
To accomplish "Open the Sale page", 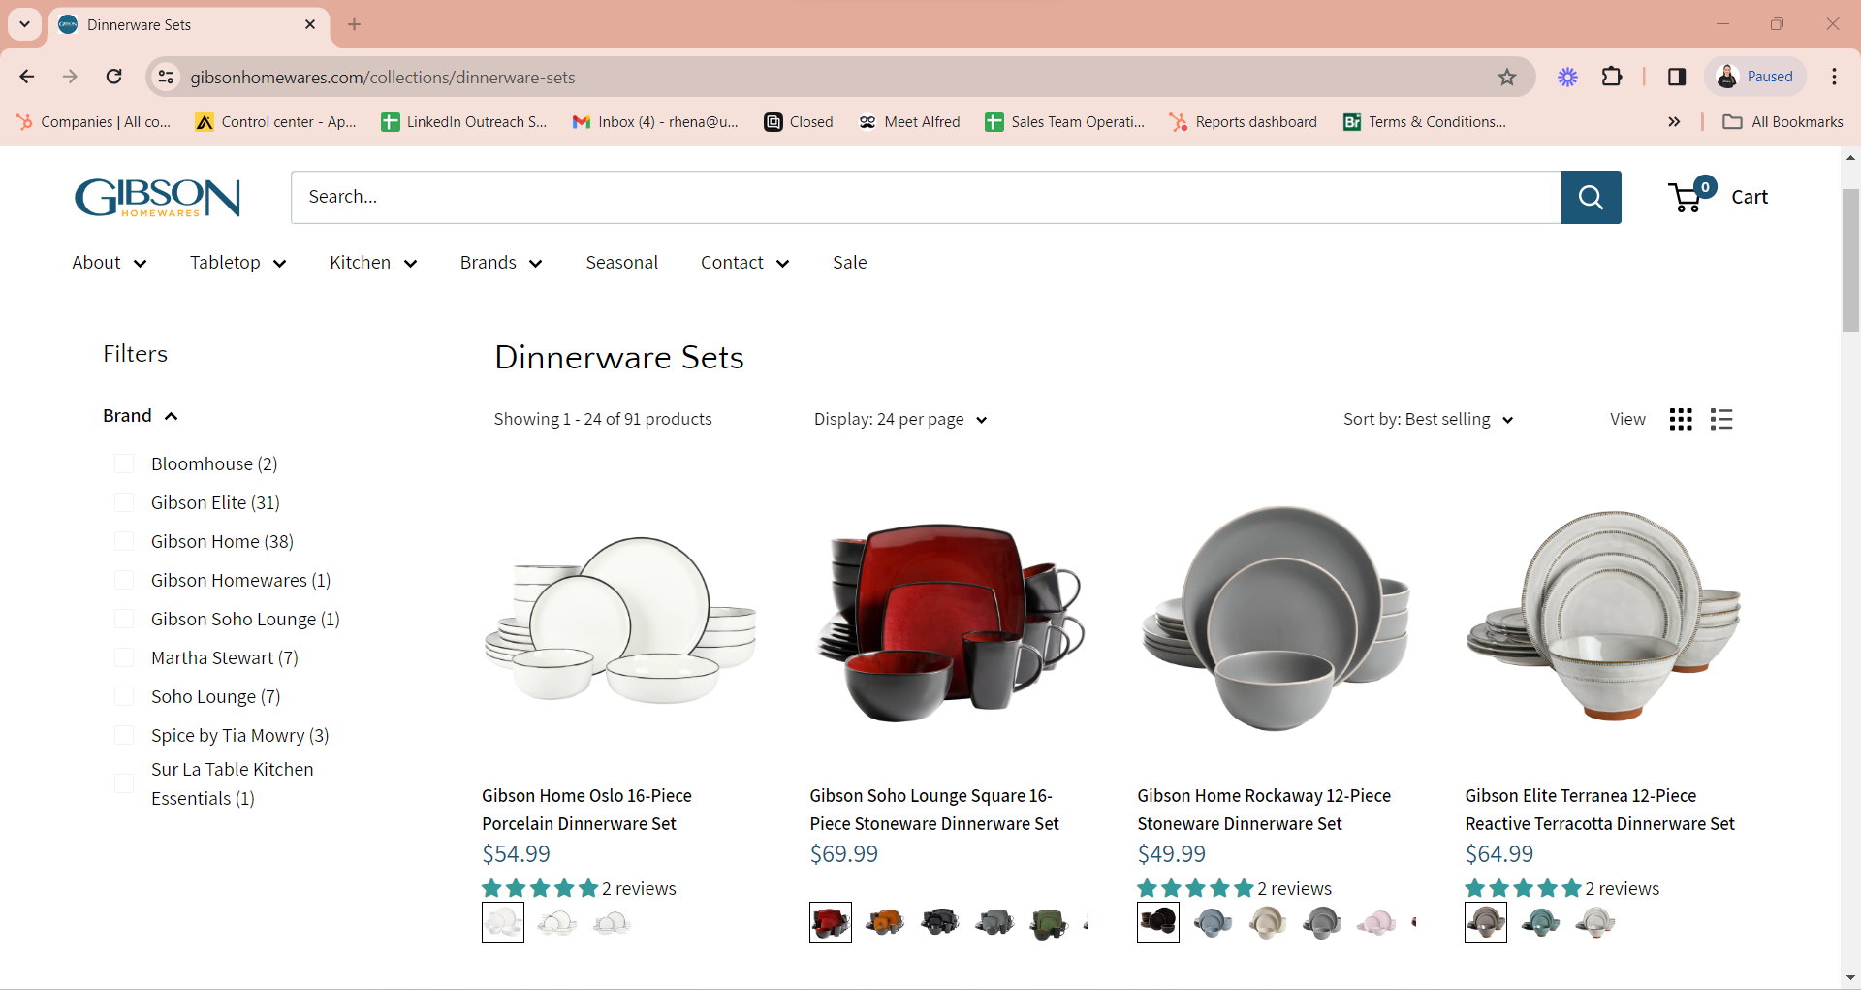I will click(x=850, y=263).
